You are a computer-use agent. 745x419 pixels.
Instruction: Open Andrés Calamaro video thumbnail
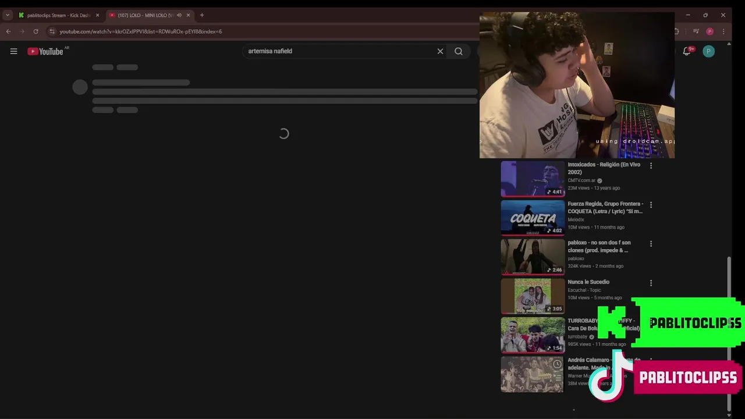[x=532, y=374]
